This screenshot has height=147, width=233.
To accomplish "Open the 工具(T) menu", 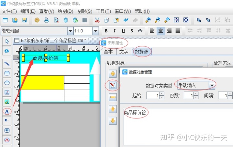I will tap(104, 11).
